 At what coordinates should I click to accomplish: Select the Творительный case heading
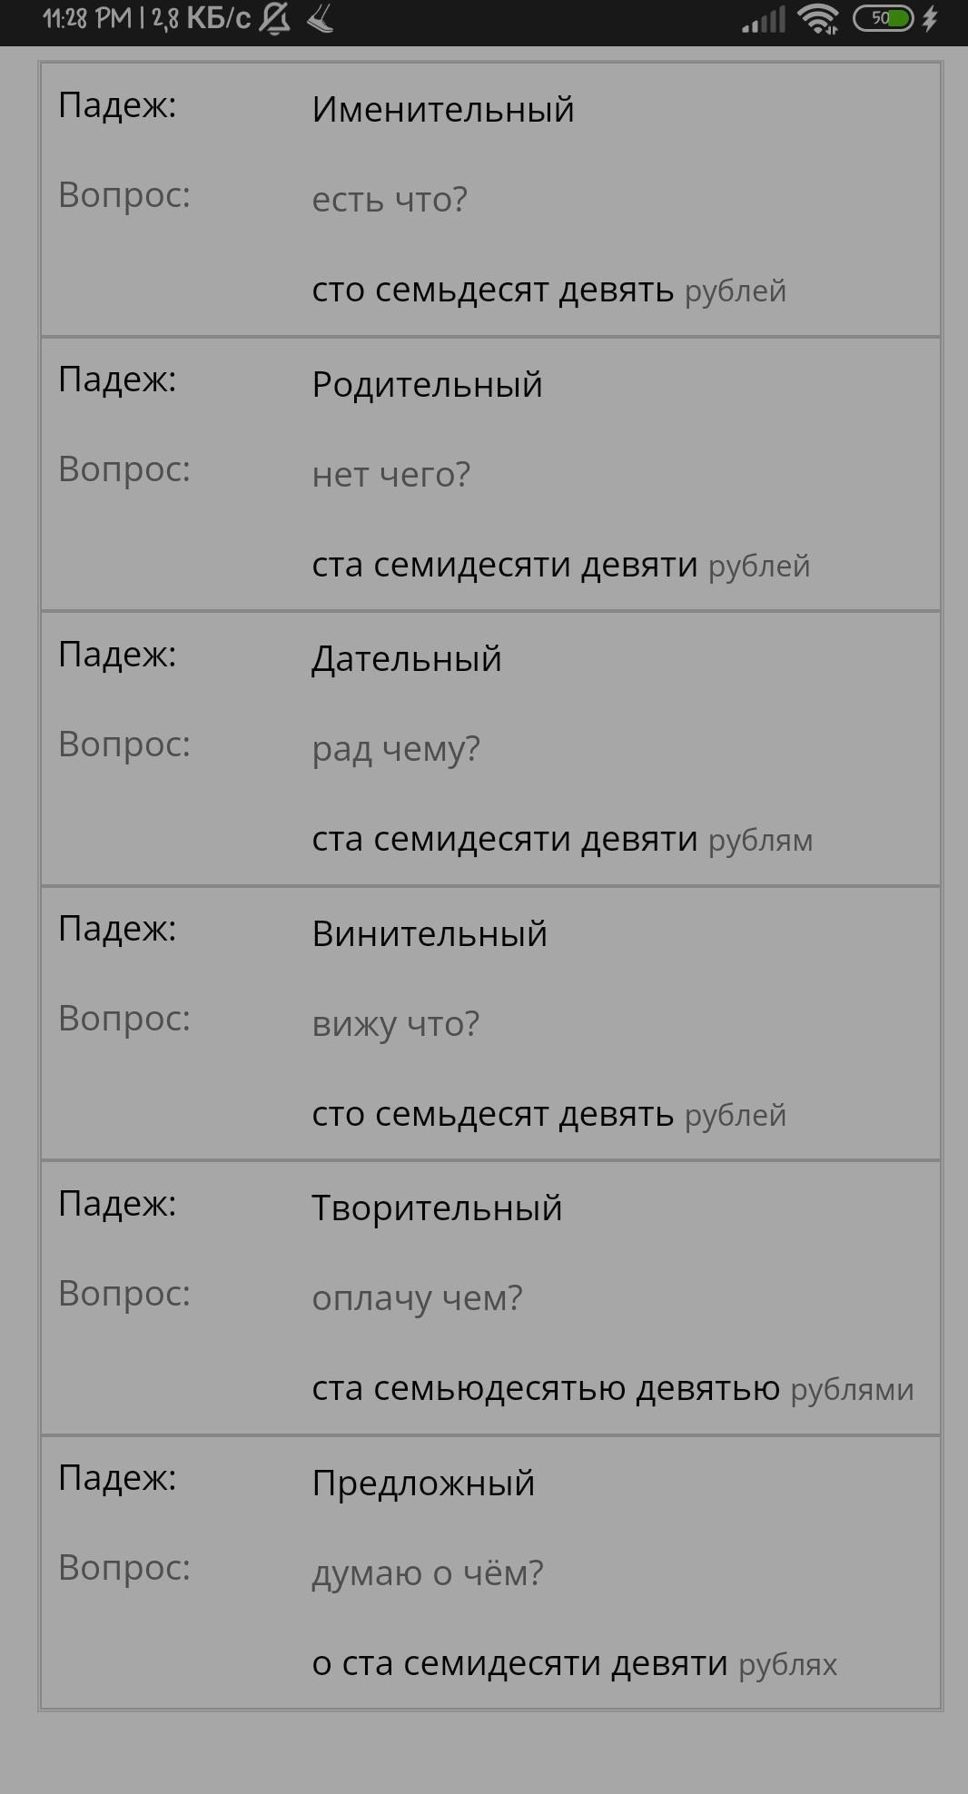(438, 1208)
